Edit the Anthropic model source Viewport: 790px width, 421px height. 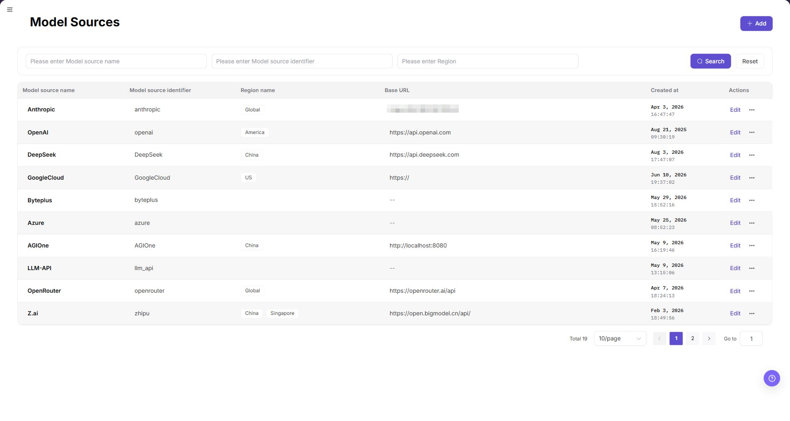pos(735,110)
